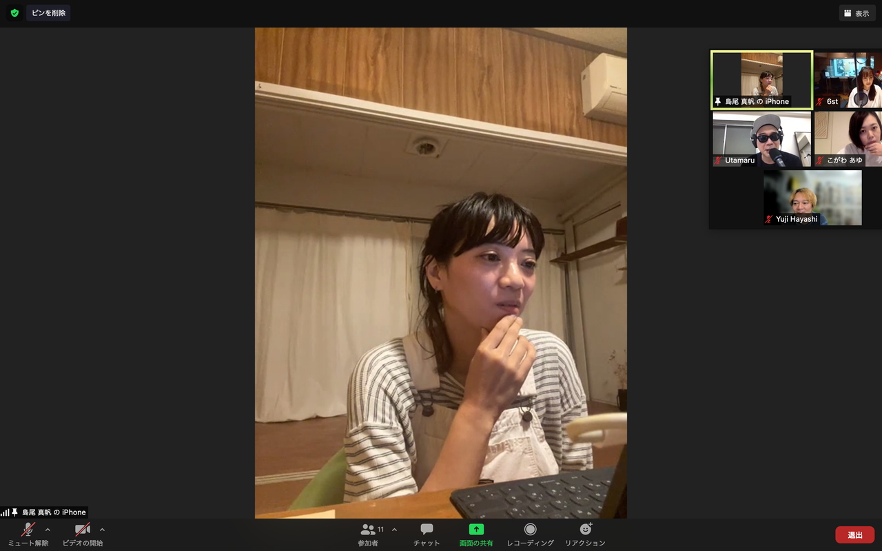
Task: Open the 表示 view options
Action: point(857,13)
